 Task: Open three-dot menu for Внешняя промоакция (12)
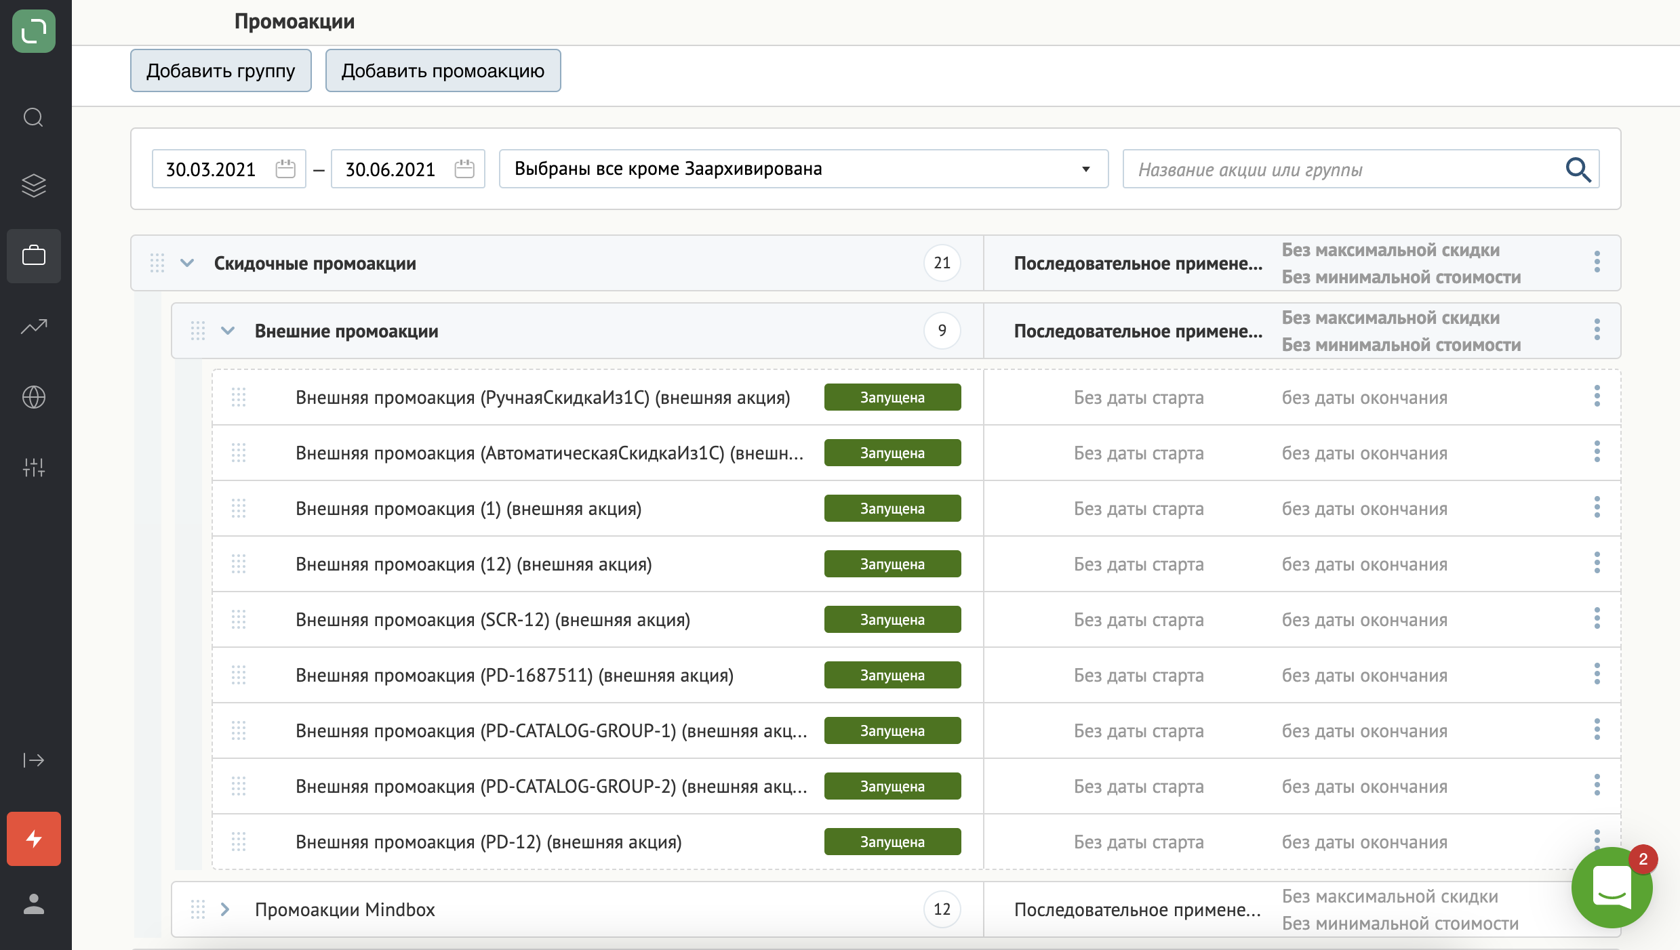point(1597,563)
